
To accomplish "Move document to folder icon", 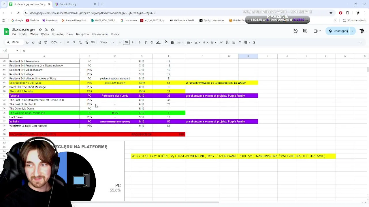I will click(46, 30).
